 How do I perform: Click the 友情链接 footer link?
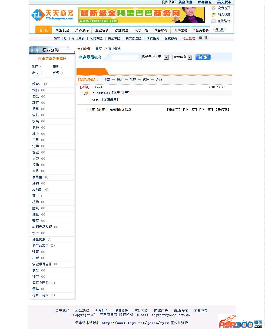[x=200, y=311]
